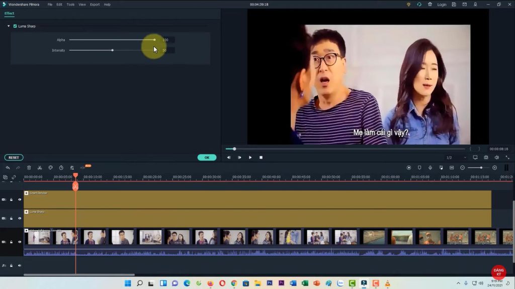Delete the selected clip
Image resolution: width=515 pixels, height=289 pixels.
pos(29,168)
